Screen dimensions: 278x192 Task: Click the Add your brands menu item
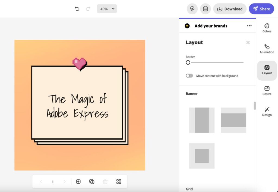(x=211, y=26)
